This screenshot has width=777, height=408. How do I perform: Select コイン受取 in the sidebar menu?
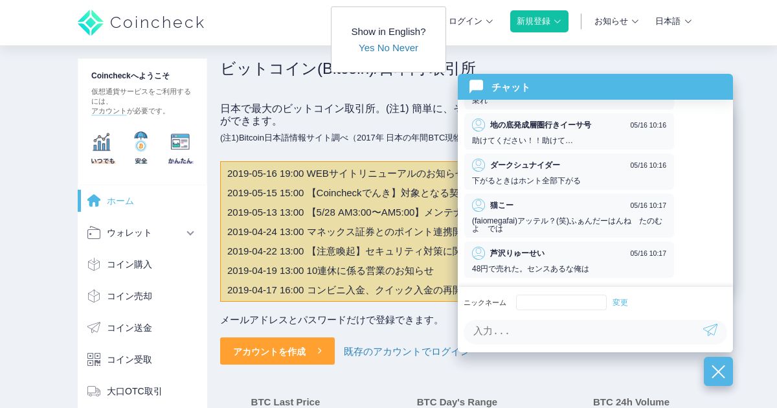[142, 359]
